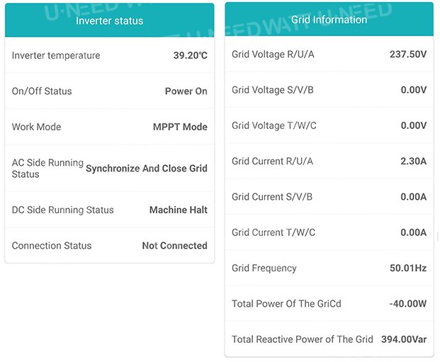Click the Total Power Of The GriCd label
This screenshot has width=440, height=362.
(x=286, y=304)
